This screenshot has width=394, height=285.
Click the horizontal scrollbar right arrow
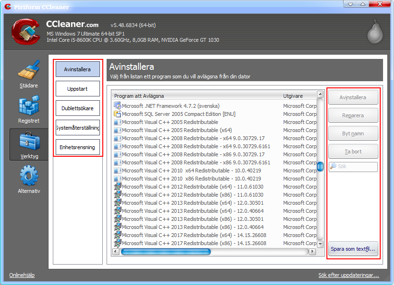click(312, 251)
